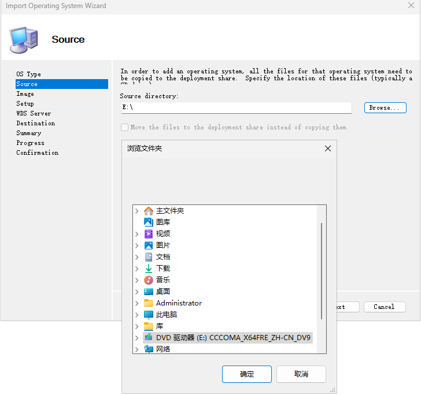Select the Downloads (下载) arrow icon

click(x=149, y=269)
